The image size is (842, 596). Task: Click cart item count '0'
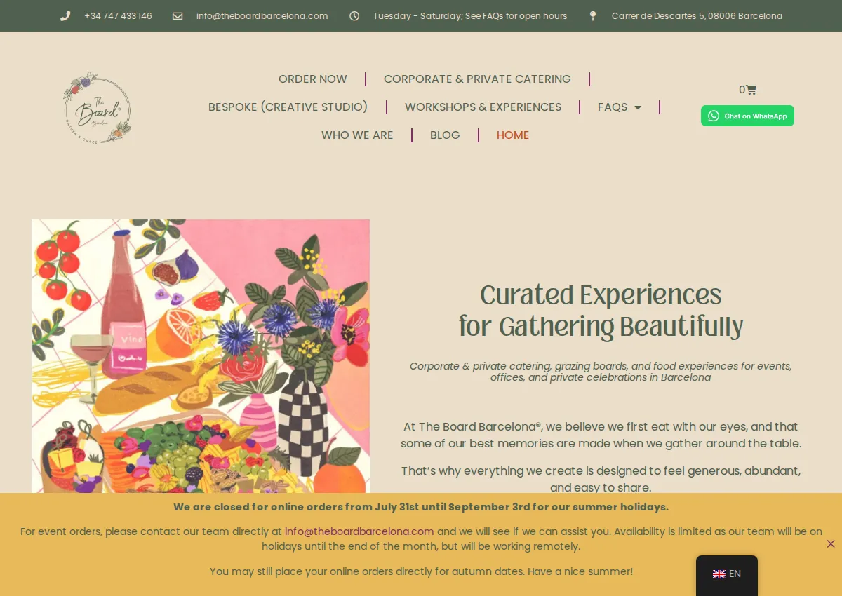(742, 90)
